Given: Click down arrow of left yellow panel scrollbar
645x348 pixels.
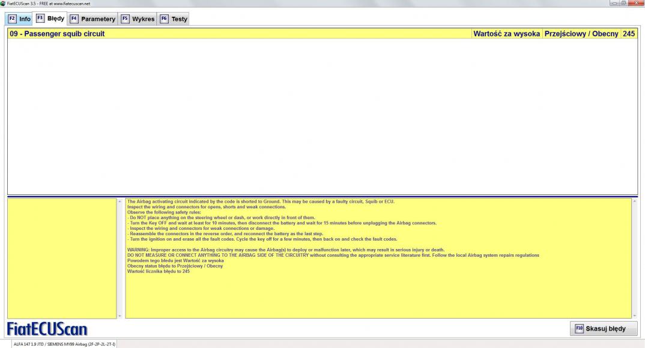Looking at the screenshot, I should pos(120,316).
